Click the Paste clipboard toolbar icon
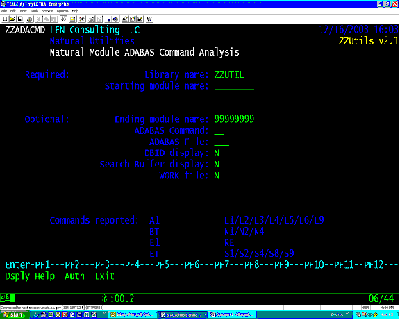The width and height of the screenshot is (400, 320). (x=54, y=19)
